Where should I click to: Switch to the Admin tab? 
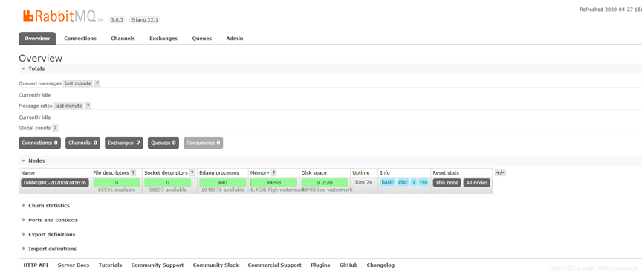click(235, 39)
